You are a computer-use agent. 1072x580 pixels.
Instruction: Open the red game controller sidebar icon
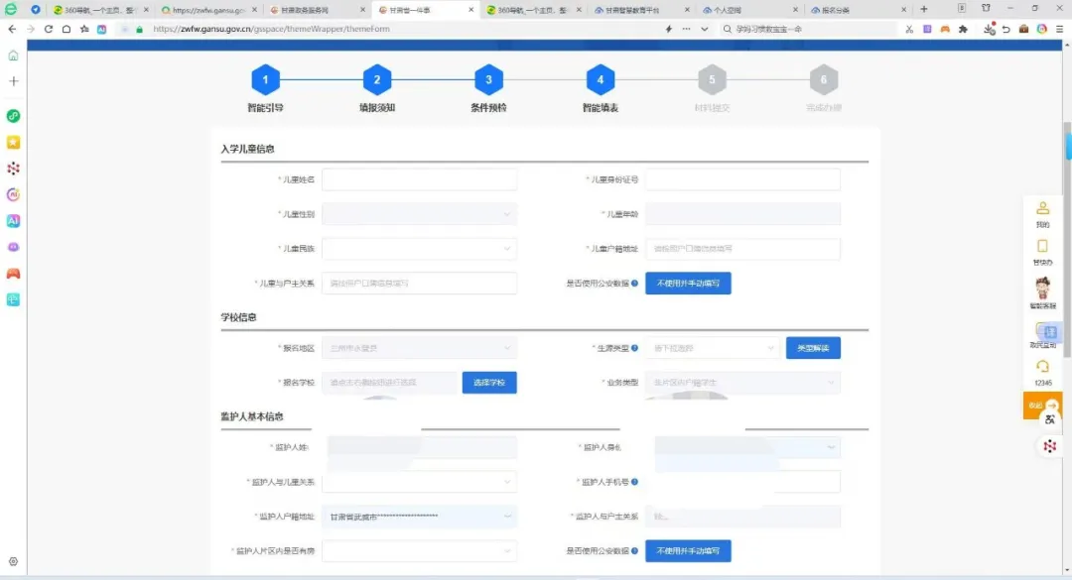[13, 273]
